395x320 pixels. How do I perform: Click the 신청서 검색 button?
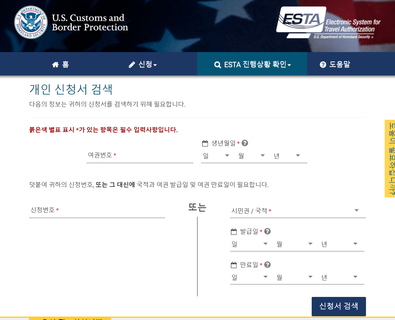click(339, 306)
